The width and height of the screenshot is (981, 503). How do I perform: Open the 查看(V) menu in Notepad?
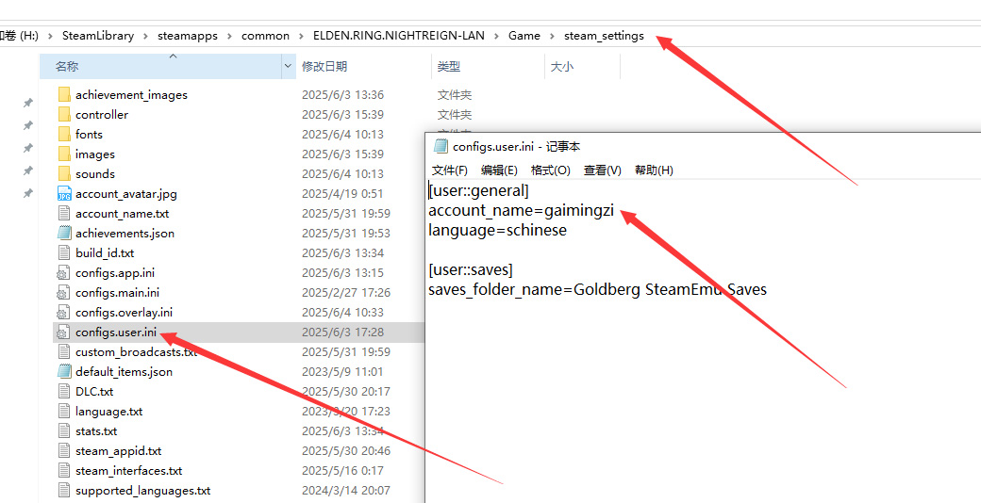coord(602,170)
